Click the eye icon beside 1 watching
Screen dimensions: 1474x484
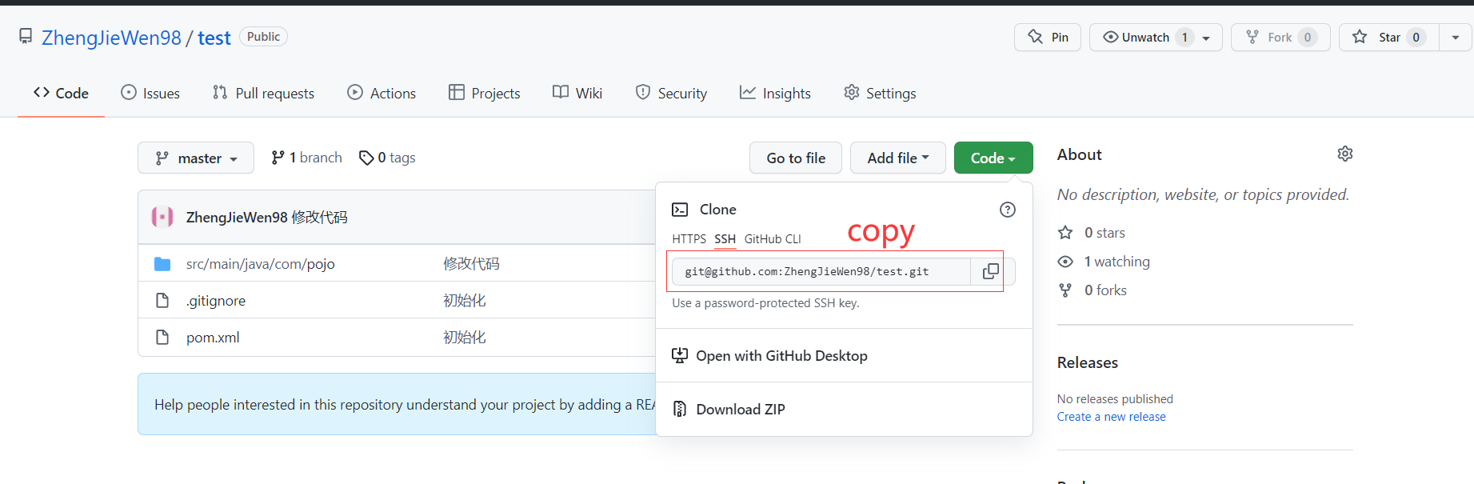pos(1065,262)
